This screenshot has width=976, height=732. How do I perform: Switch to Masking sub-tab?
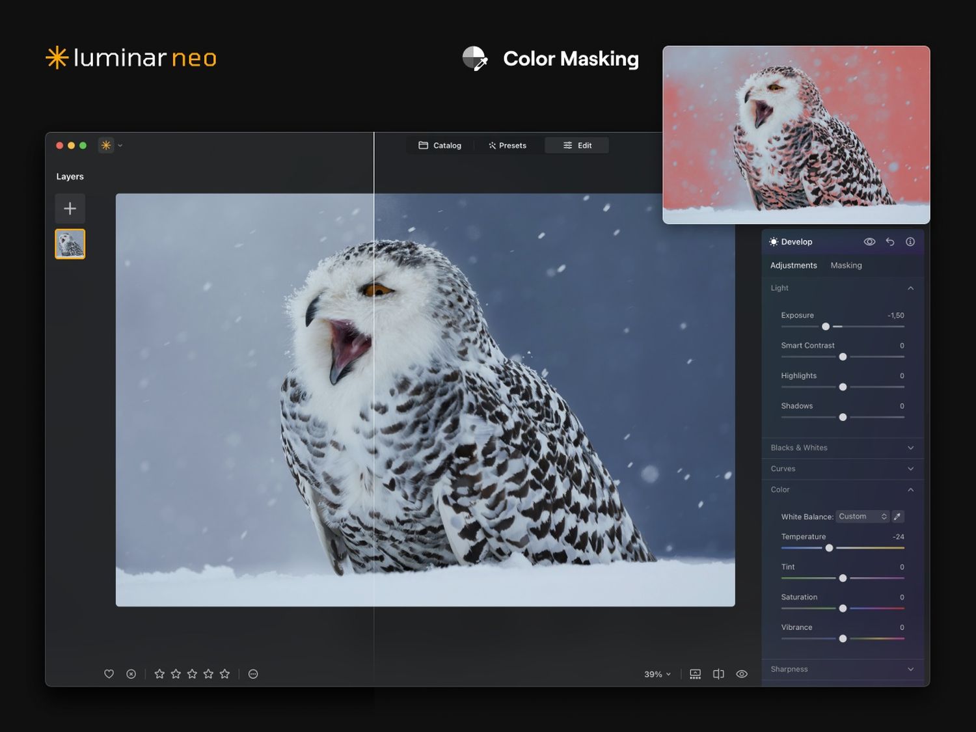(846, 265)
